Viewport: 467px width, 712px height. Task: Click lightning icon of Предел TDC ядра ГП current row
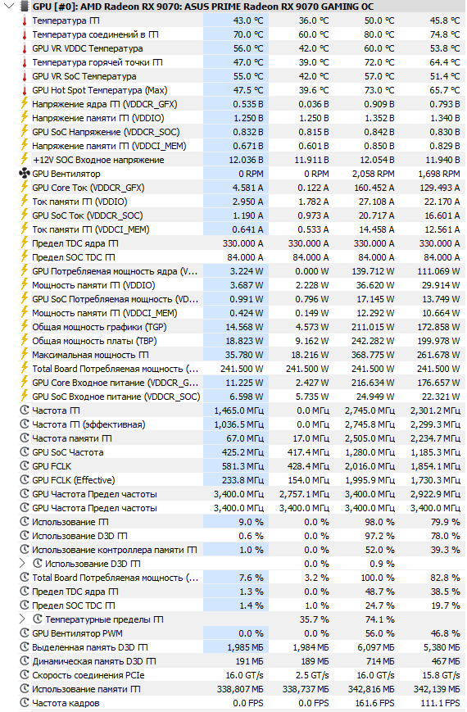[25, 243]
